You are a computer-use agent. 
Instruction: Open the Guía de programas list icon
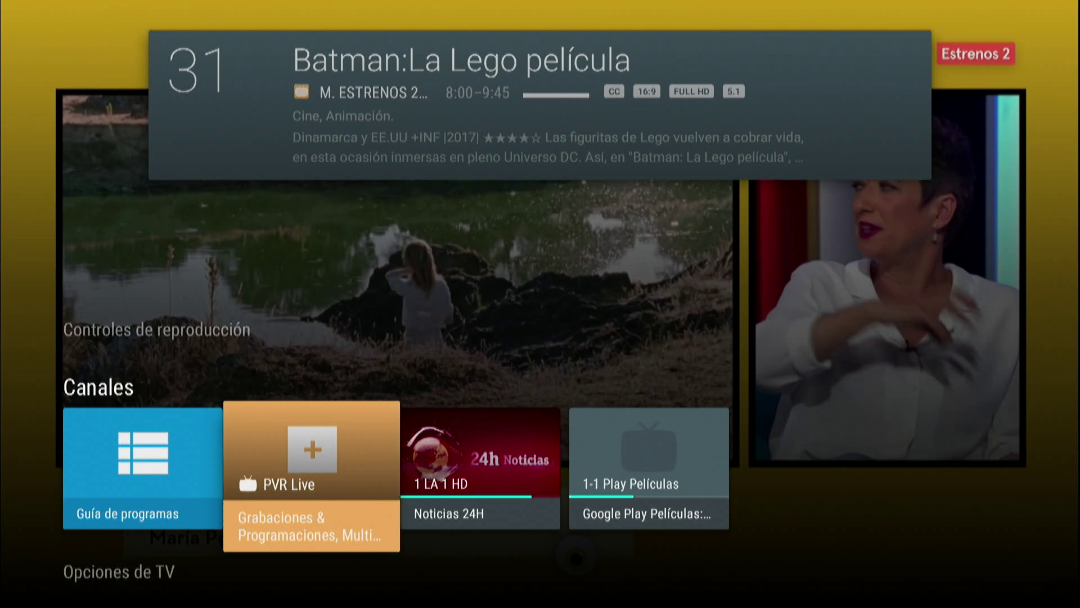pyautogui.click(x=143, y=453)
